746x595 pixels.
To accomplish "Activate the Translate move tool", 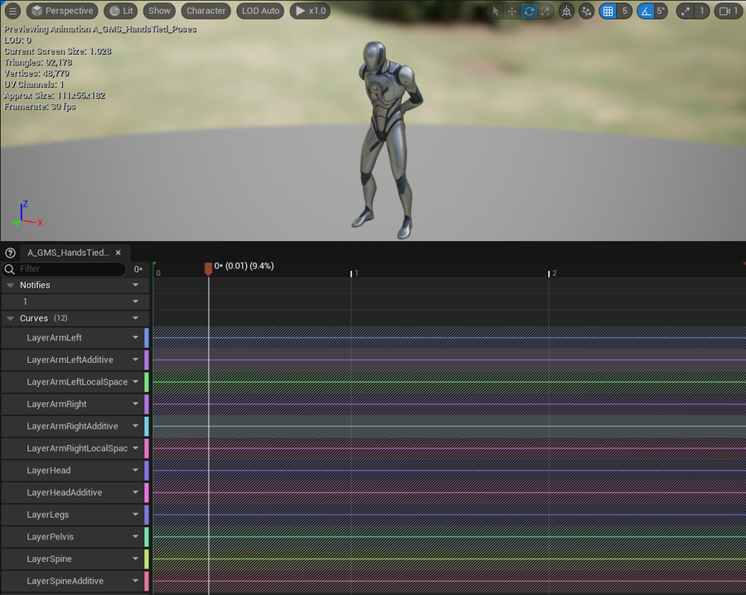I will pyautogui.click(x=512, y=11).
